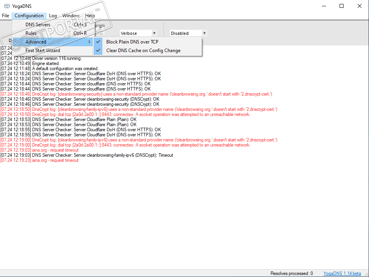Select the first 12:18:44 cloudflare DNS over HTTPS line
Image resolution: width=369 pixels, height=277 pixels.
pyautogui.click(x=76, y=84)
